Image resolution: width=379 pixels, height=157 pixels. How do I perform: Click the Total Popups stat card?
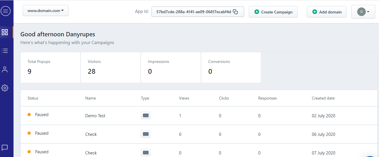50,67
